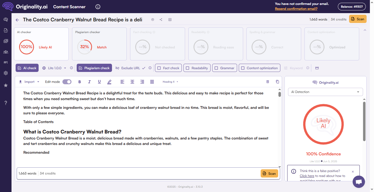Viewport: 374px width, 192px height.
Task: Click the Scan button below the editor
Action: click(x=269, y=173)
